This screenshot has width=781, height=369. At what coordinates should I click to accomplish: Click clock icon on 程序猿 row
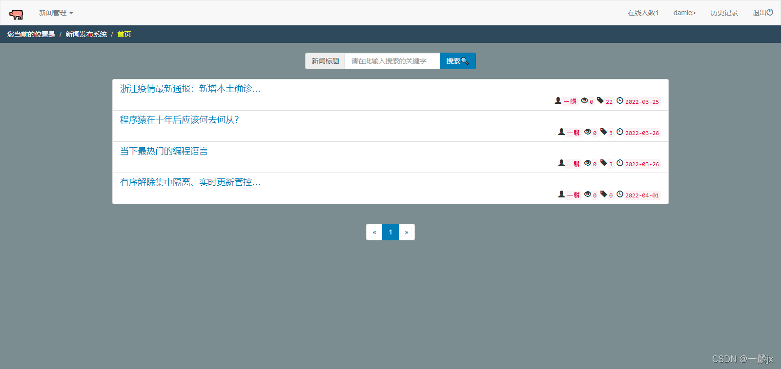pos(620,132)
